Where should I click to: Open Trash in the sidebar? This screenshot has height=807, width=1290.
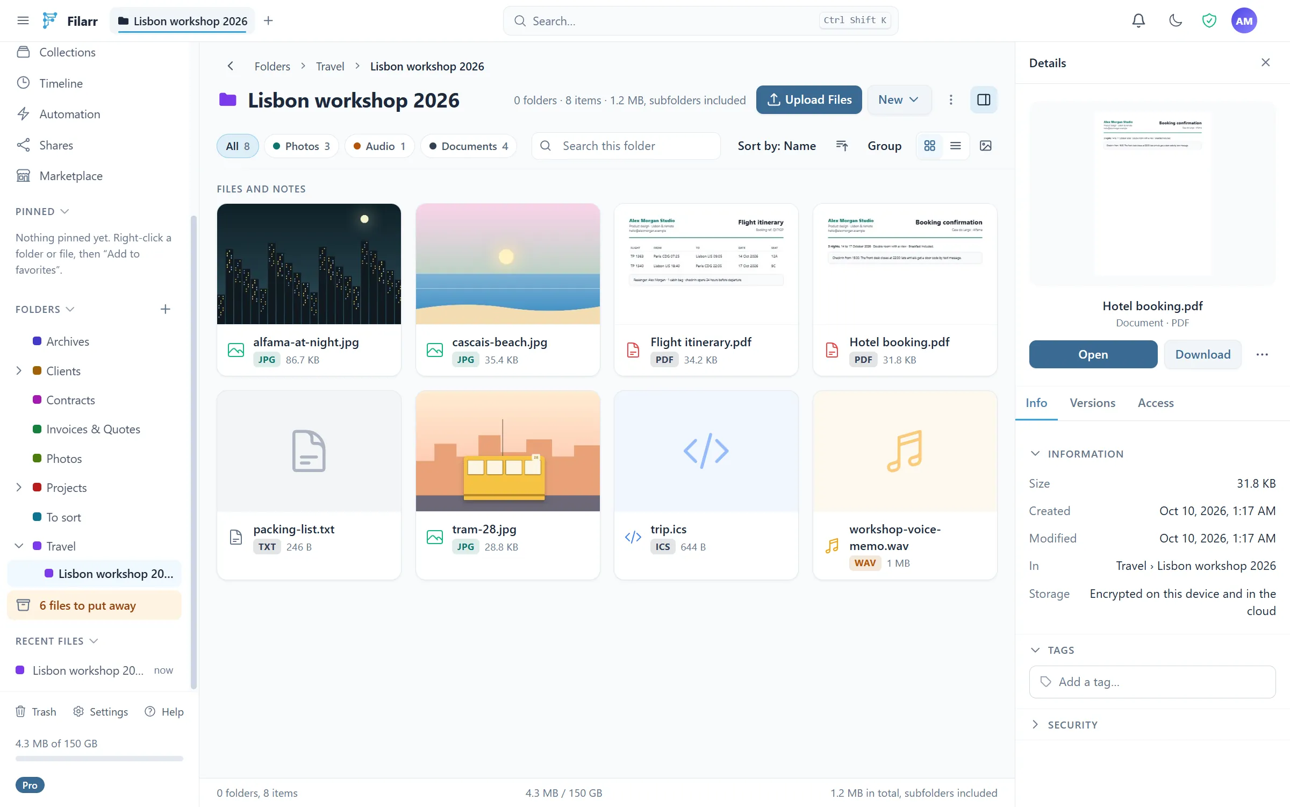pyautogui.click(x=35, y=711)
